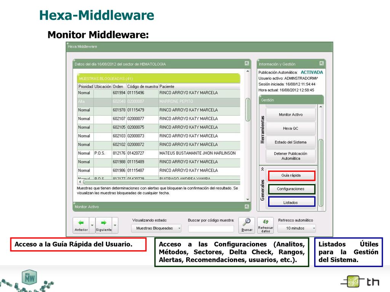Click the Ubicación column header
The image size is (390, 292).
click(x=103, y=86)
